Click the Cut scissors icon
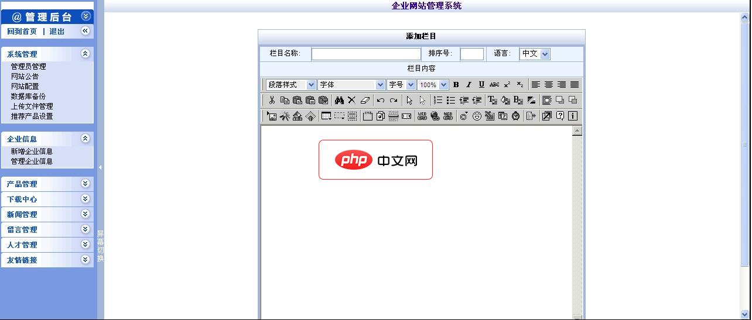752x320 pixels. point(272,100)
